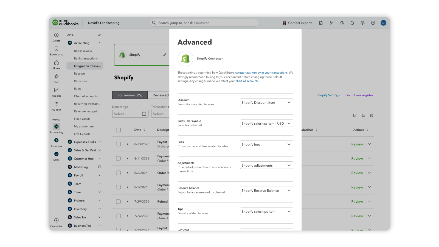Screen dimensions: 439x247
Task: Click the search bar field
Action: (204, 23)
